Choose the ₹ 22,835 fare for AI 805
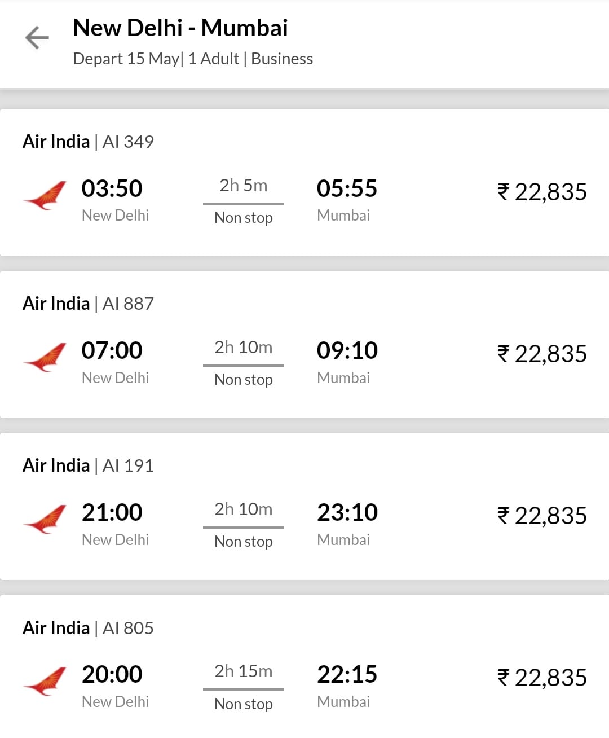The height and width of the screenshot is (738, 609). [542, 678]
